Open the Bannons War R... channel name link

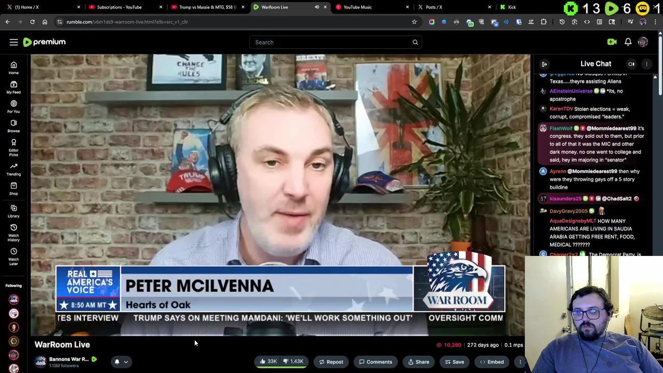coord(69,359)
